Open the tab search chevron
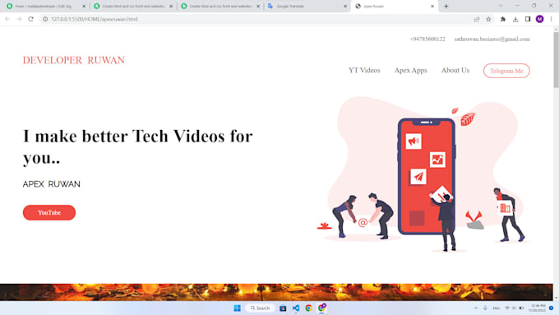The width and height of the screenshot is (559, 315). click(501, 6)
